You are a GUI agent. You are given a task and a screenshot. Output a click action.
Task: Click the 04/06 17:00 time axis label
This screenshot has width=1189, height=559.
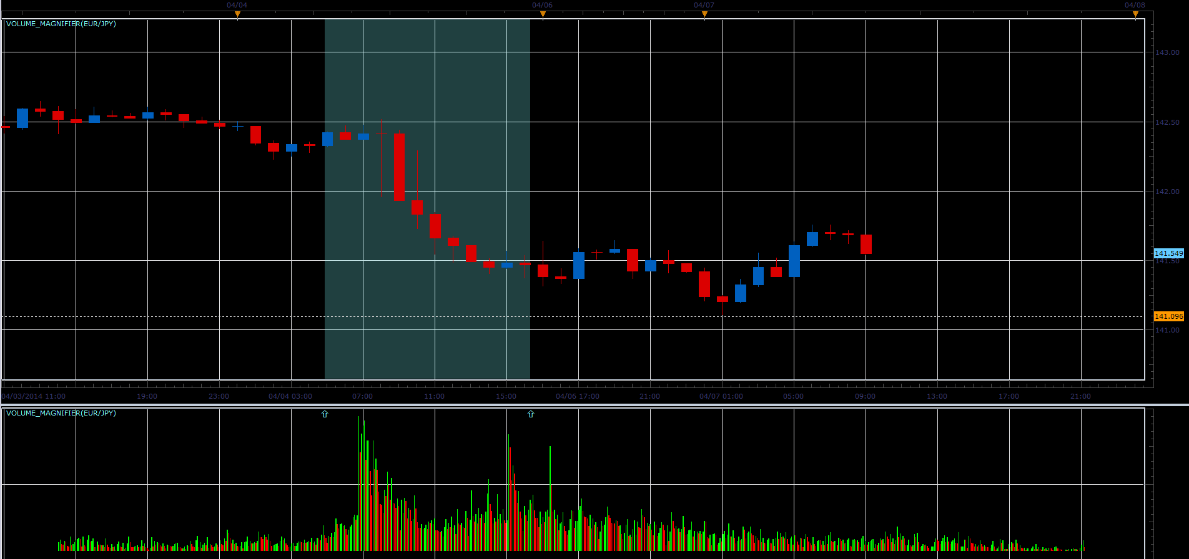tap(578, 396)
